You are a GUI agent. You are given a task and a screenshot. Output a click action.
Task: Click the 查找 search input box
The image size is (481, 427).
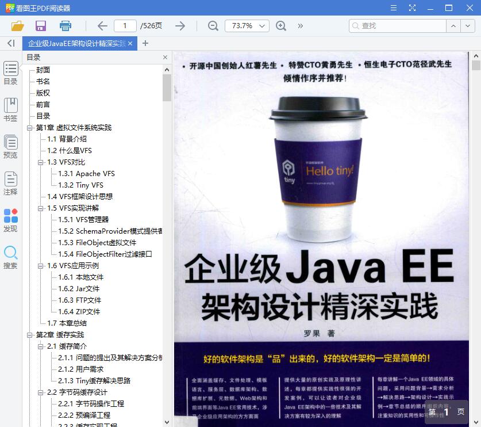coord(398,26)
